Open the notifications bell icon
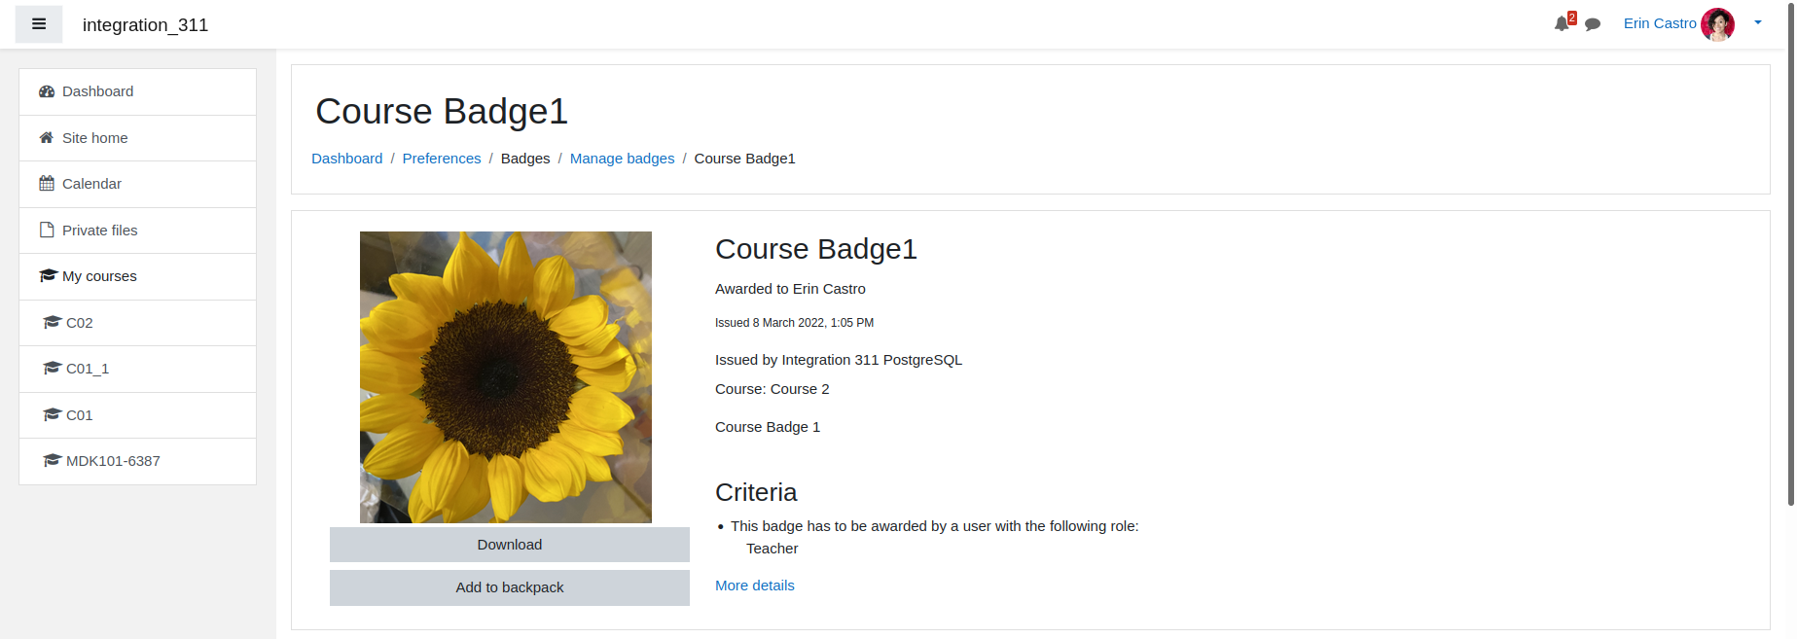1797x639 pixels. 1562,23
